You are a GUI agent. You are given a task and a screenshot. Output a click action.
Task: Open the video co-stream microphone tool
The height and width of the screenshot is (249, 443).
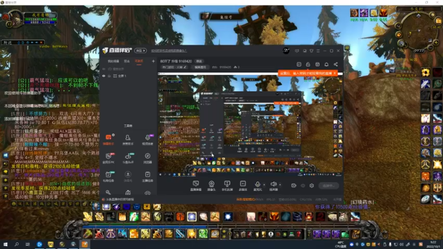[x=147, y=139]
